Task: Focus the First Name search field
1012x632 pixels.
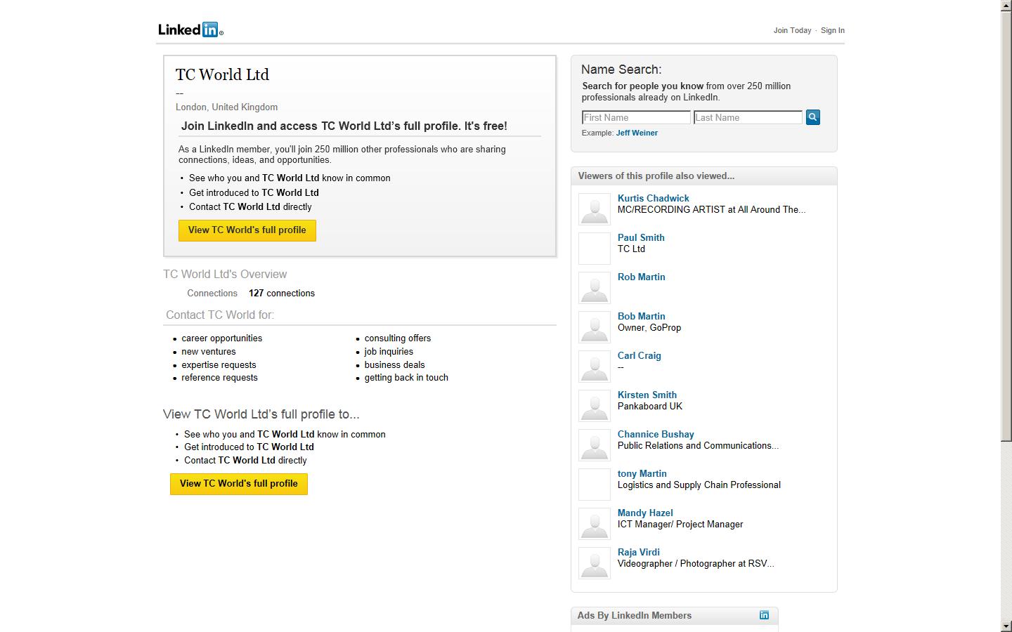Action: [x=636, y=117]
